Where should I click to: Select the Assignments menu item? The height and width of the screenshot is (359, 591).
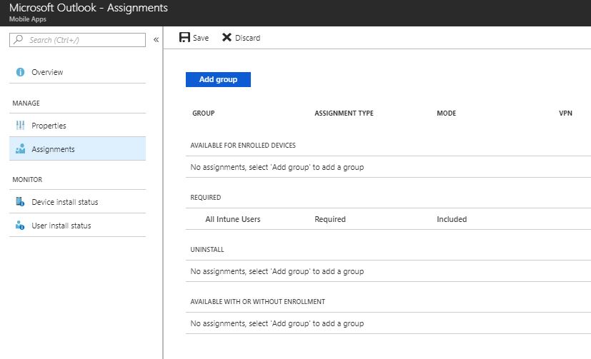(x=77, y=148)
